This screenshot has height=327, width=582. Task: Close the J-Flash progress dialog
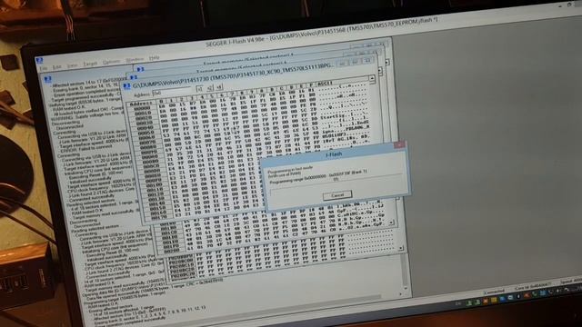point(399,145)
